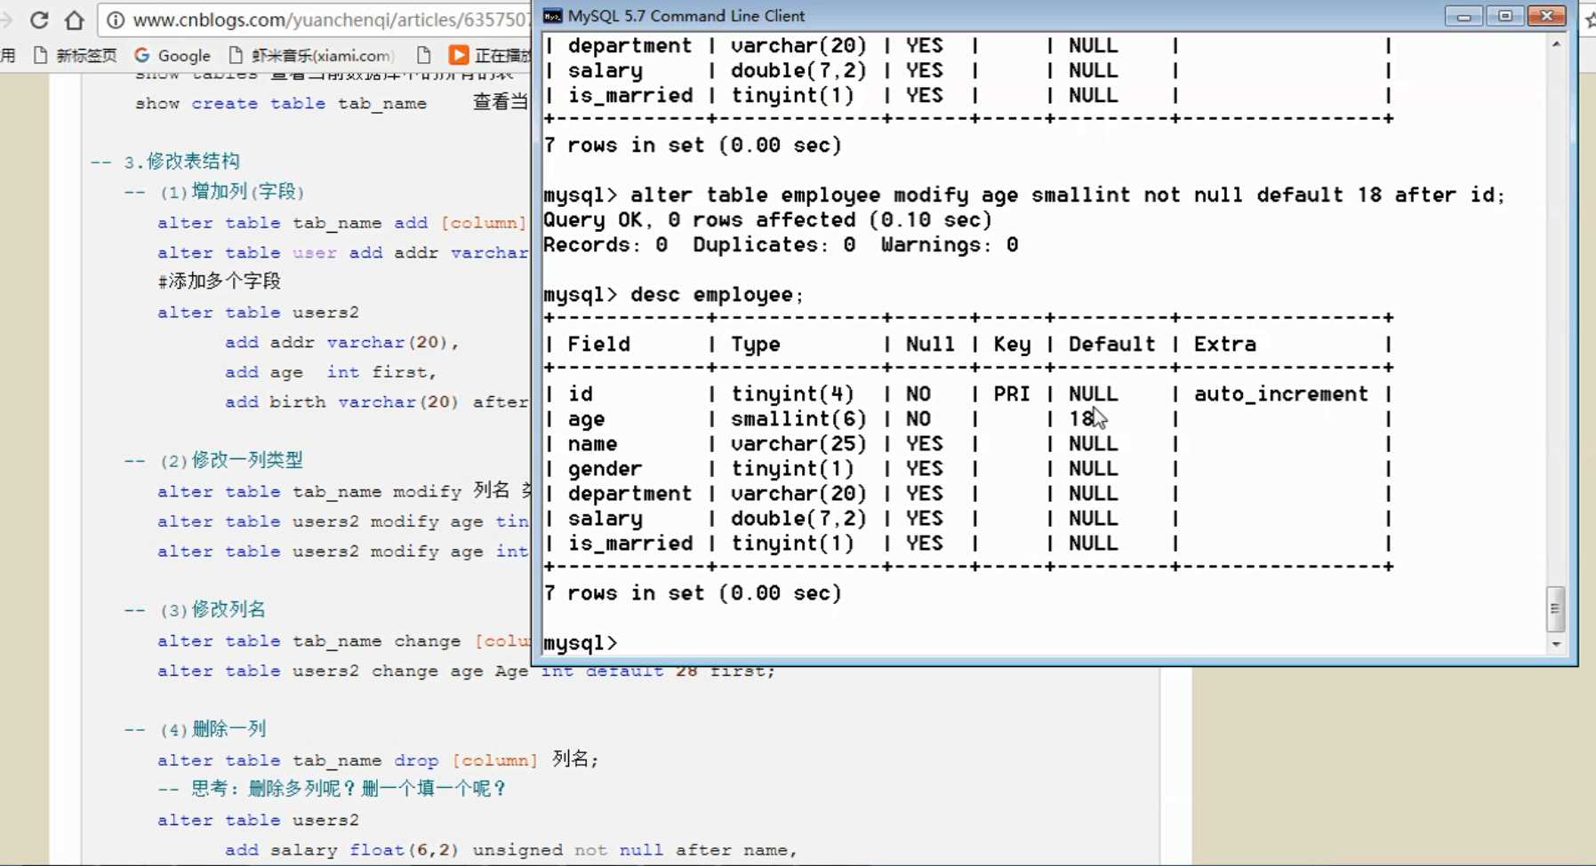Go to the browser home page icon
Image resolution: width=1596 pixels, height=866 pixels.
75,20
